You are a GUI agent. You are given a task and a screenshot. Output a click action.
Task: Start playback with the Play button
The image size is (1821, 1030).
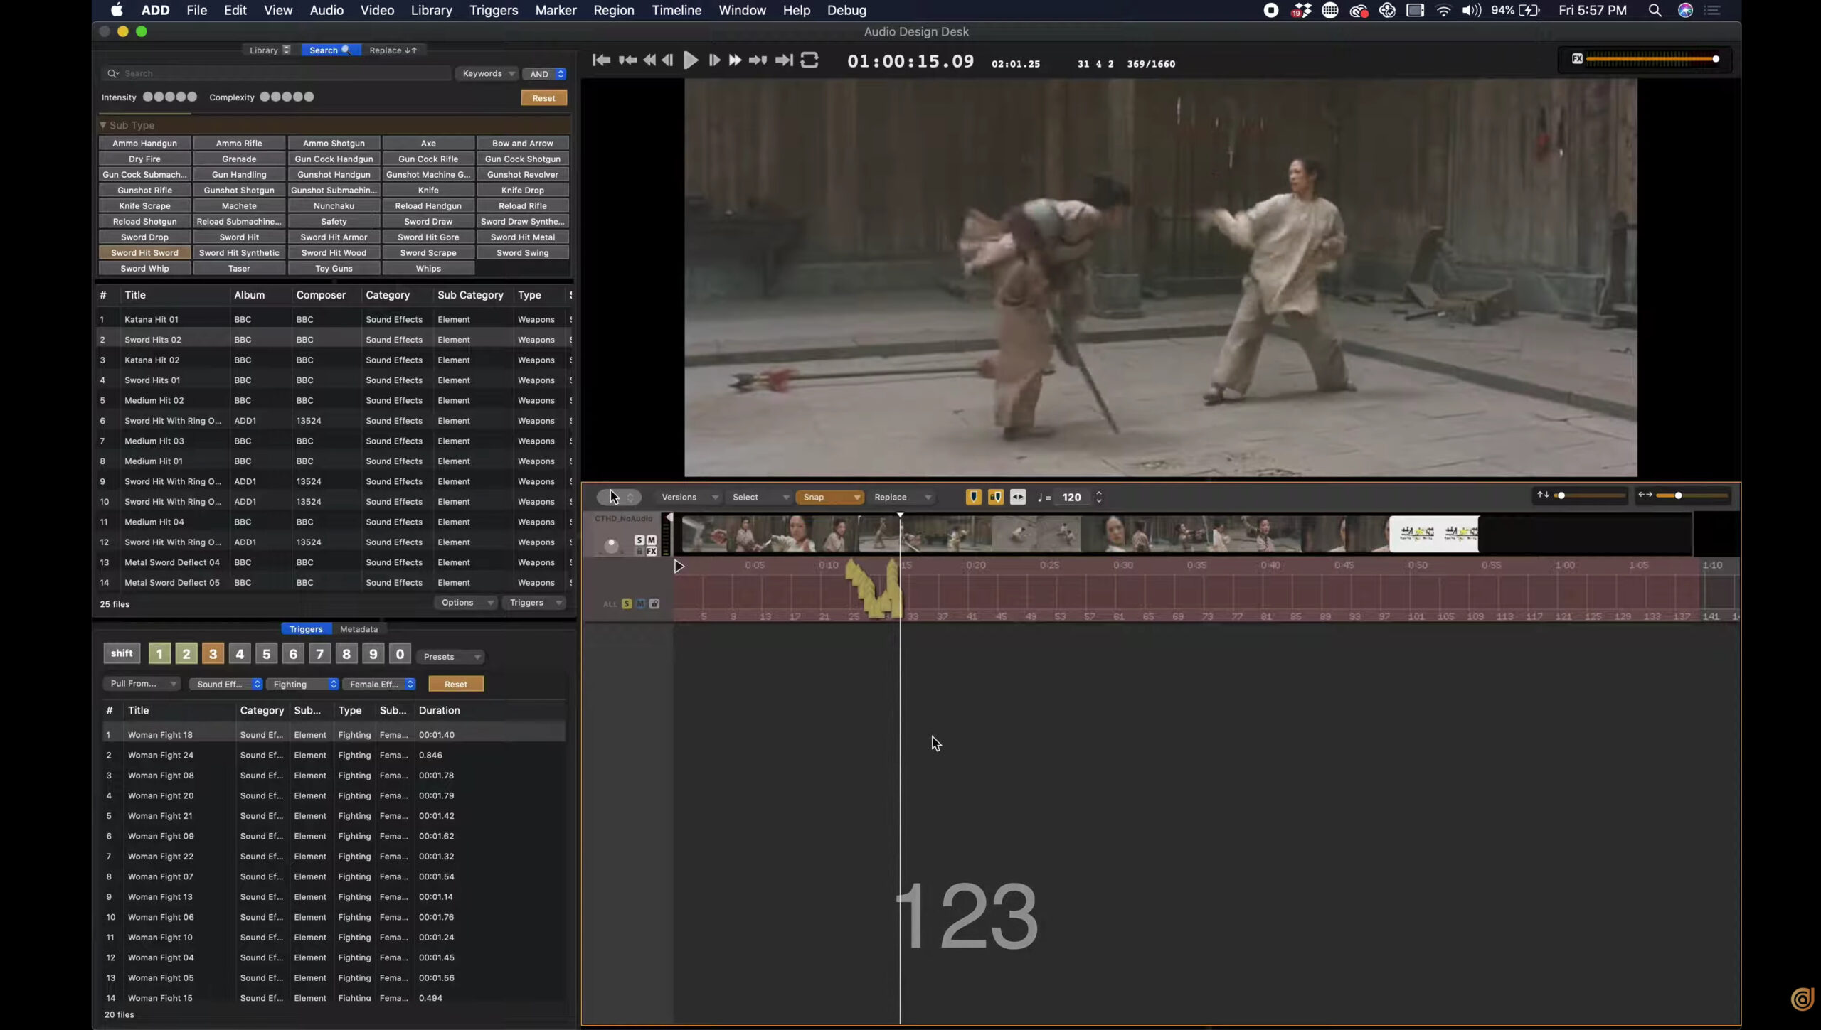690,60
